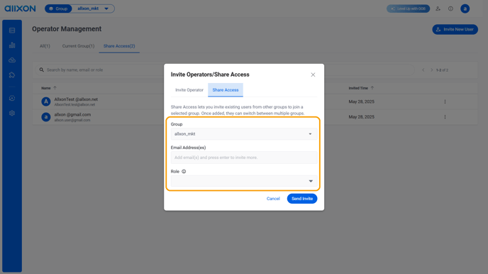
Task: Open the sidebar puzzle plugin icon
Action: (12, 75)
